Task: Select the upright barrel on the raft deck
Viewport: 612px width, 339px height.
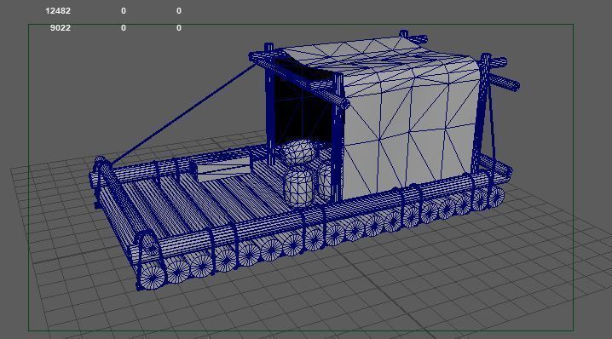Action: [299, 186]
